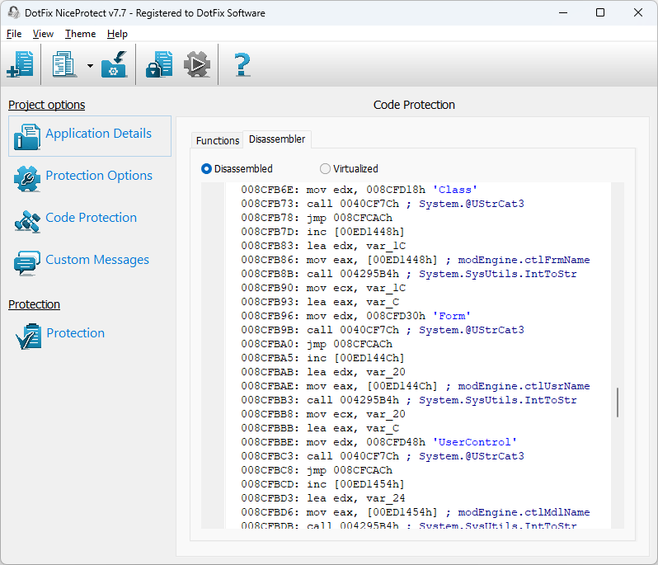Click line 008CFB78 jmp 008CFCACh
The width and height of the screenshot is (658, 565).
click(x=317, y=218)
